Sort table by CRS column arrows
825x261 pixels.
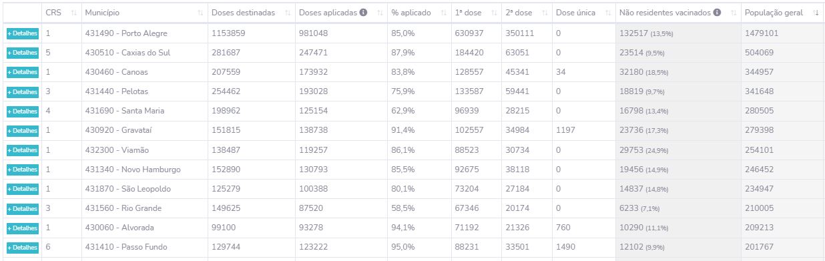pos(73,13)
